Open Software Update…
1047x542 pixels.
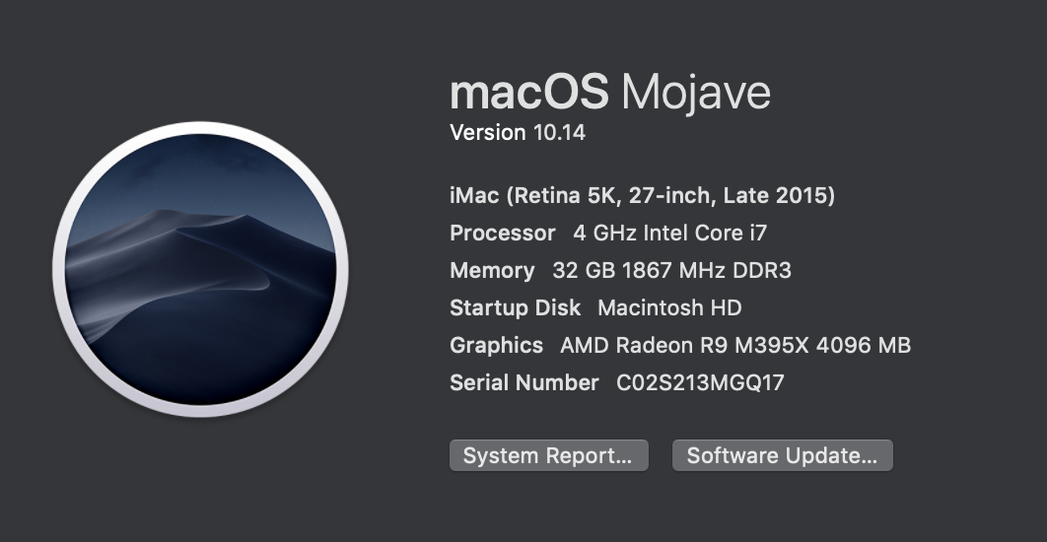pyautogui.click(x=782, y=455)
